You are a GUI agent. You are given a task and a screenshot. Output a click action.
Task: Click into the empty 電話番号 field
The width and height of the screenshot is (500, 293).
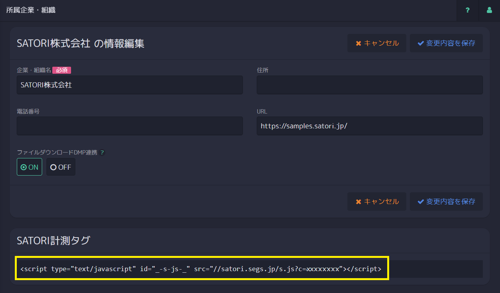coord(130,126)
